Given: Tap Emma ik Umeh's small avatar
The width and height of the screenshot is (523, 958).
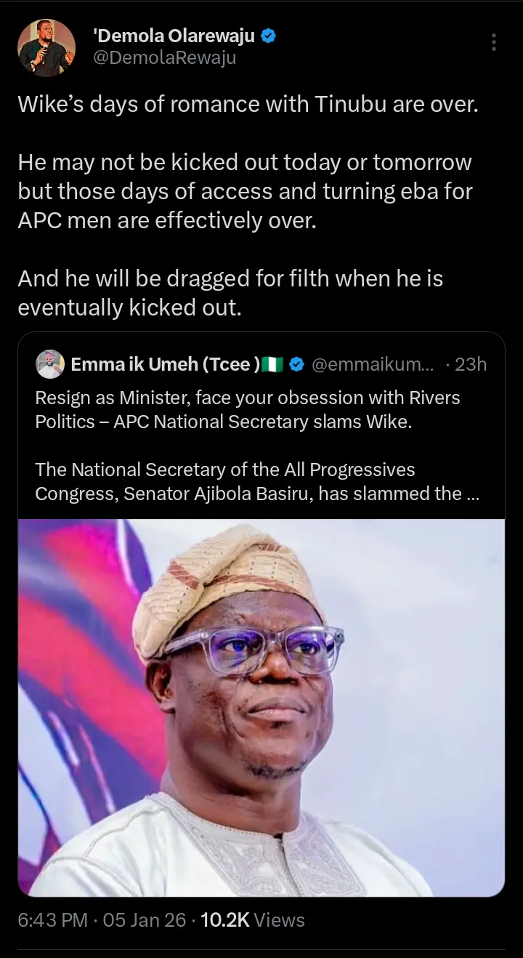Looking at the screenshot, I should [x=50, y=363].
